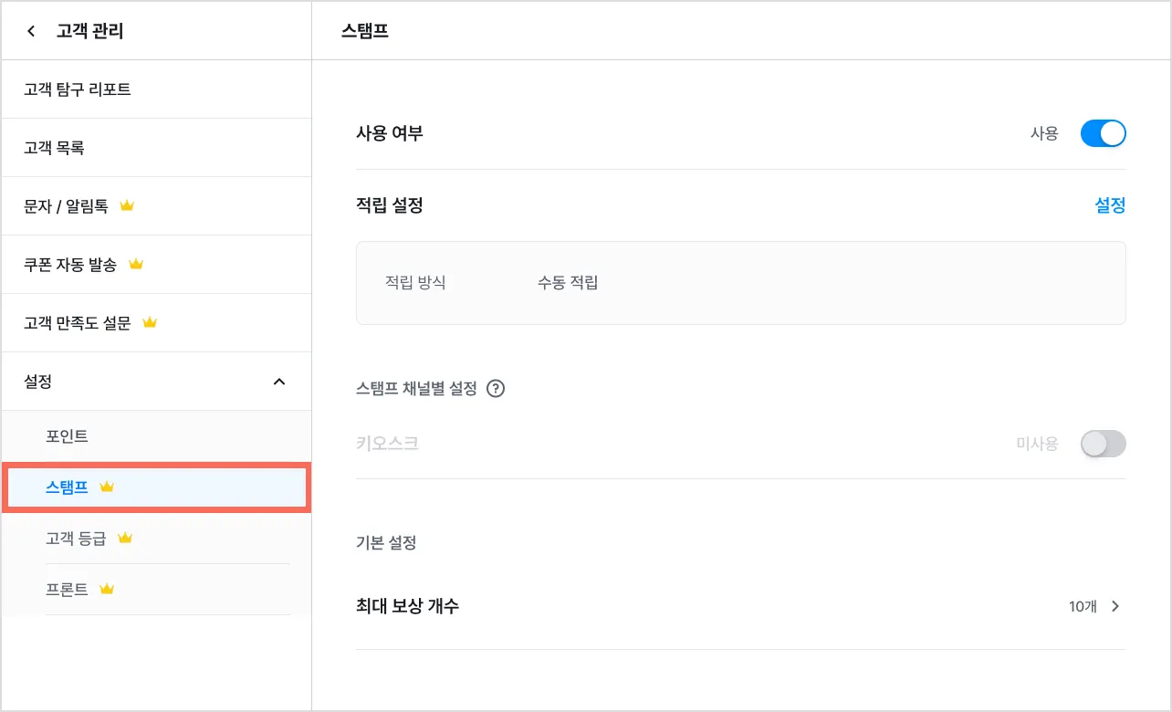This screenshot has height=712, width=1172.
Task: Open the 고객 탐구 리포트 menu
Action: (78, 89)
